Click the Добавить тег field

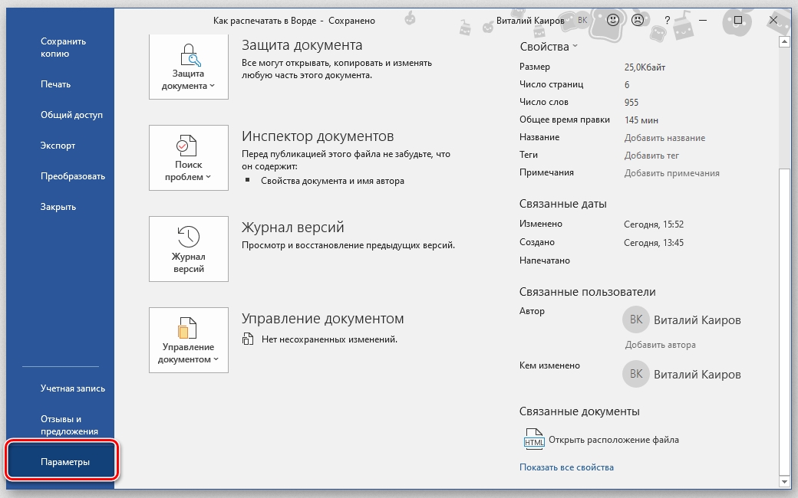651,156
